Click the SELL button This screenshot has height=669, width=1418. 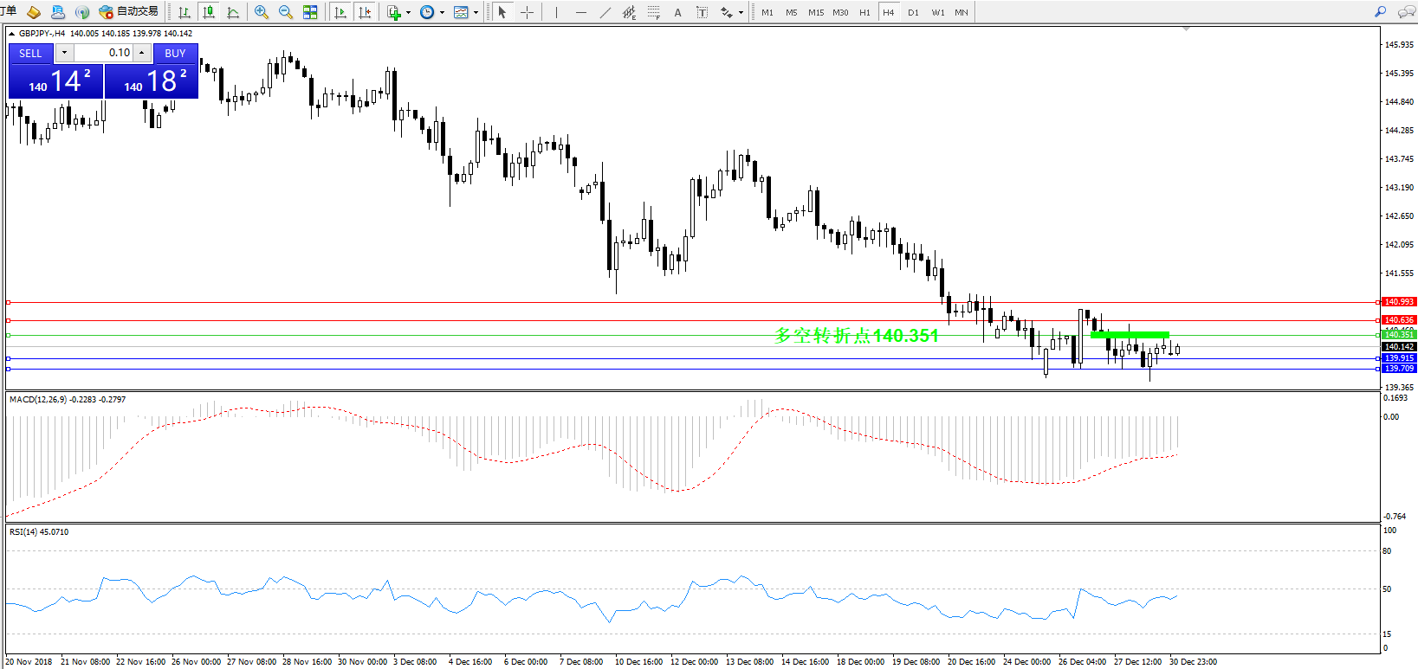30,53
